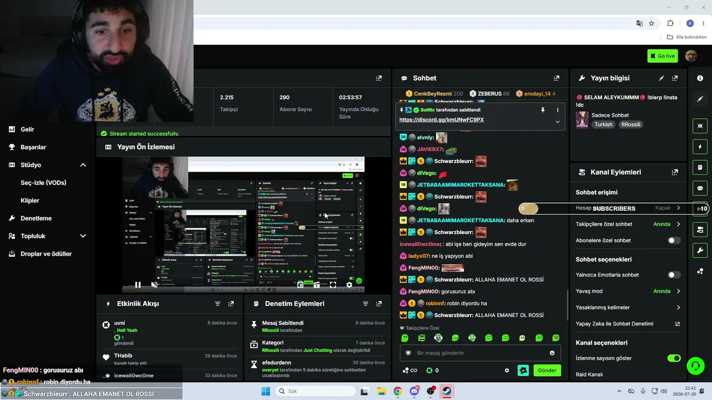Click the taskbar Sök search box

[x=314, y=392]
